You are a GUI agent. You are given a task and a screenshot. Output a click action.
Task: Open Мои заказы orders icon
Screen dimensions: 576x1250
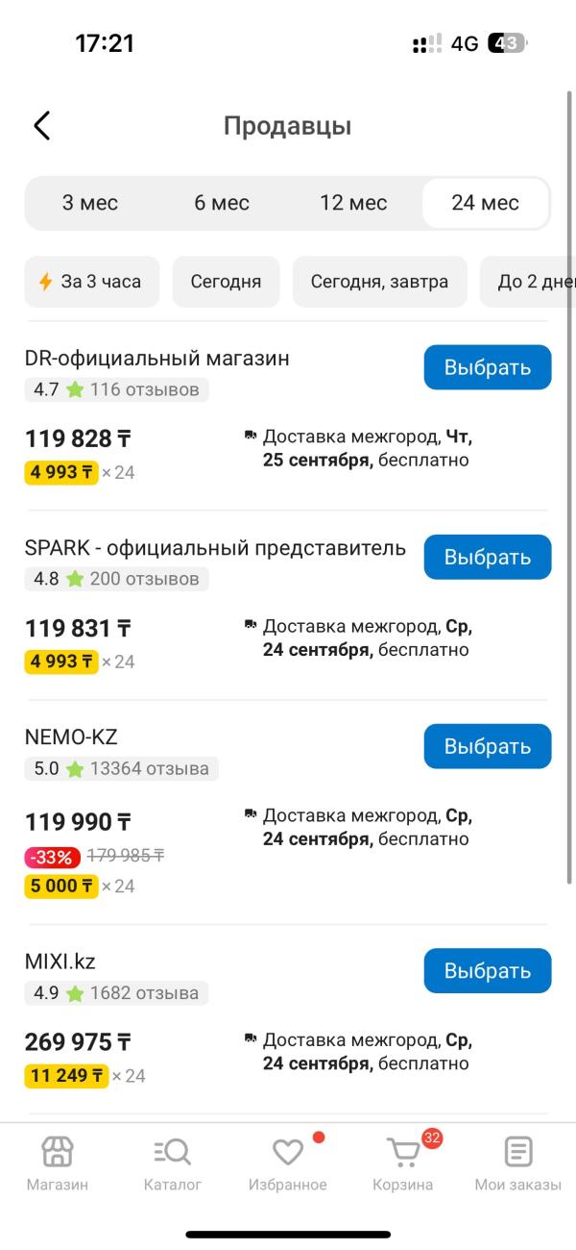tap(518, 1152)
